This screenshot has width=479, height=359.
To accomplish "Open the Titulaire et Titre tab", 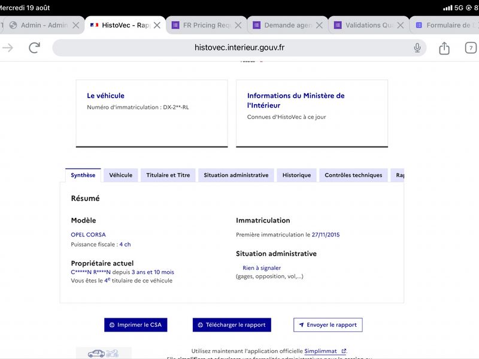I will [168, 175].
